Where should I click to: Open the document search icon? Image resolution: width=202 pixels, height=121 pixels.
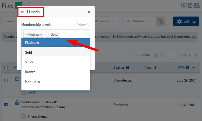190,6
